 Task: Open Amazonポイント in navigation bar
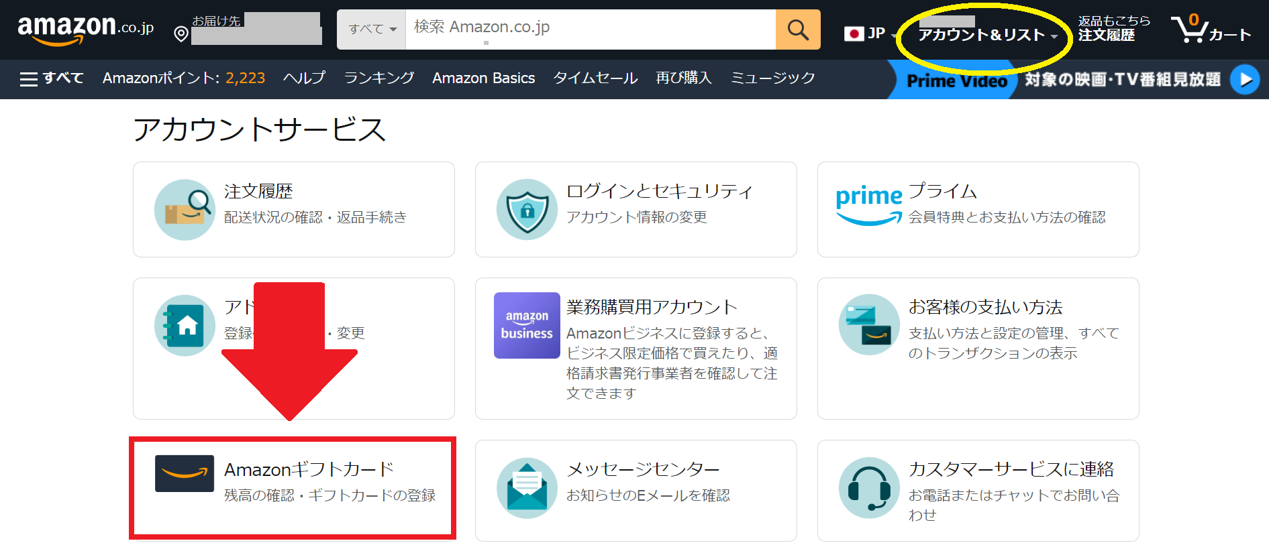(x=184, y=78)
